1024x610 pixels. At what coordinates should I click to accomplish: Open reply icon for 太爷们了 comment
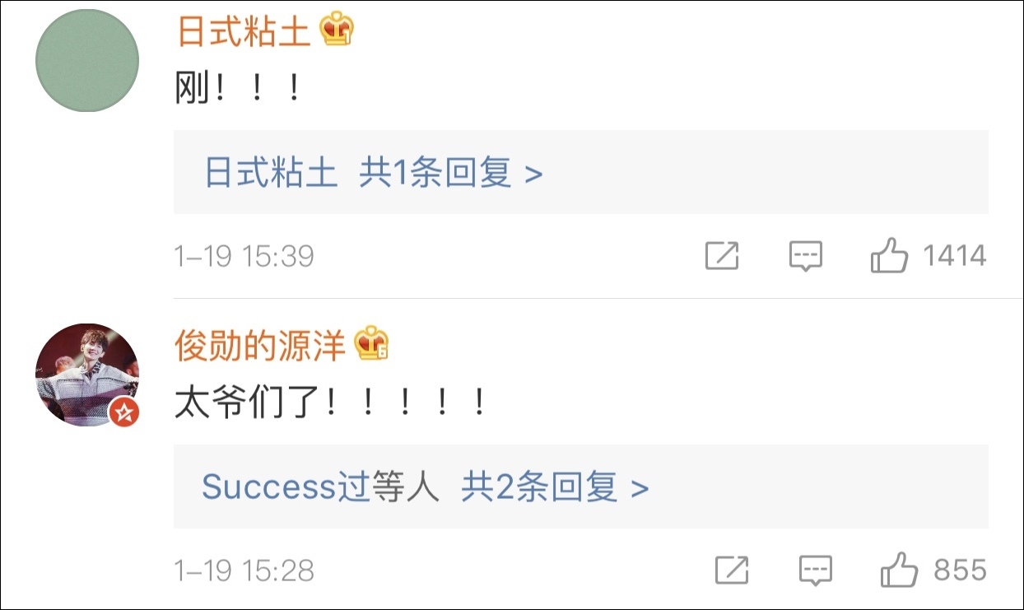click(x=816, y=570)
